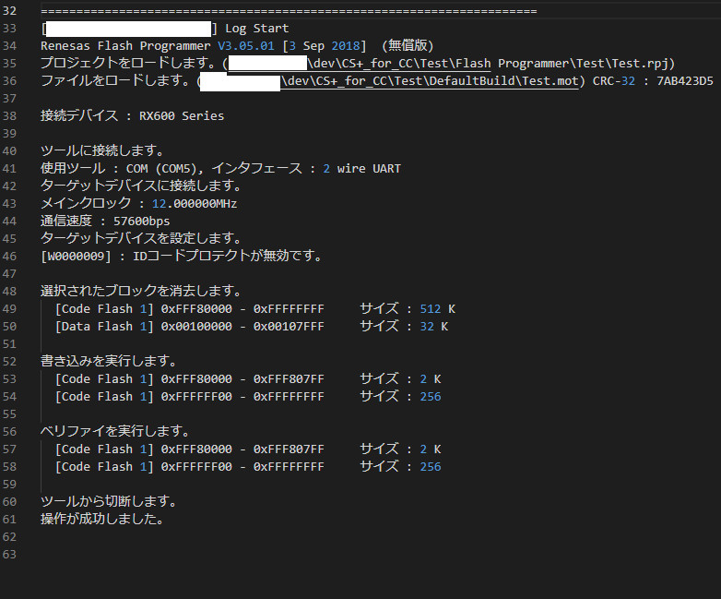The width and height of the screenshot is (721, 599).
Task: Click the 'ツールから切断します。' line
Action: click(109, 501)
